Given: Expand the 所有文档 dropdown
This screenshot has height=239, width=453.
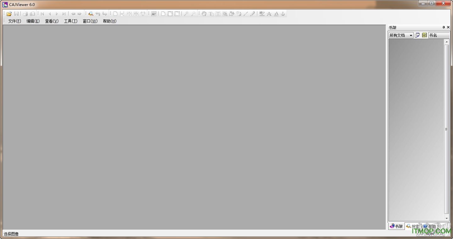Looking at the screenshot, I should pos(411,36).
